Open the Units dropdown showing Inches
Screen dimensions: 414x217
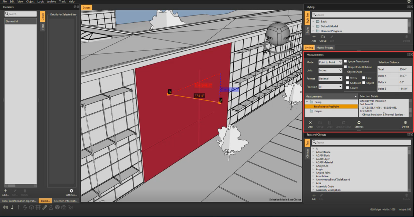pos(330,70)
